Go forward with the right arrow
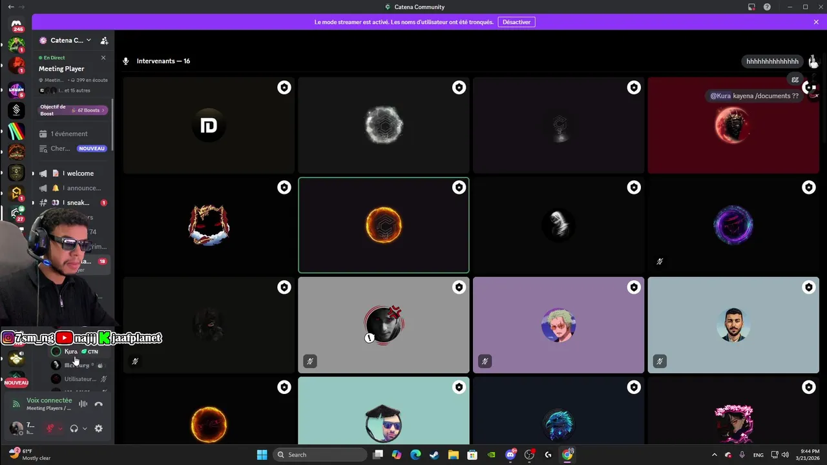Image resolution: width=827 pixels, height=465 pixels. click(x=22, y=7)
